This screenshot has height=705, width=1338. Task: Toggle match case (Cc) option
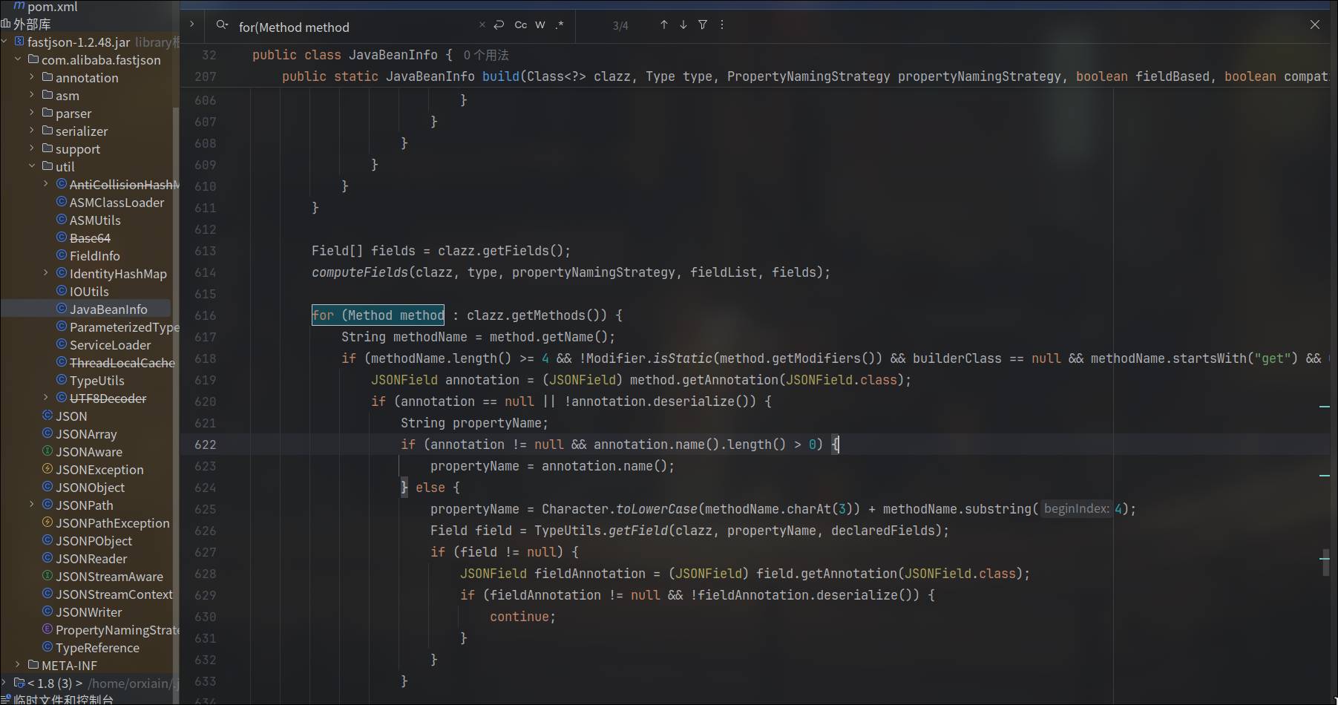pyautogui.click(x=520, y=25)
